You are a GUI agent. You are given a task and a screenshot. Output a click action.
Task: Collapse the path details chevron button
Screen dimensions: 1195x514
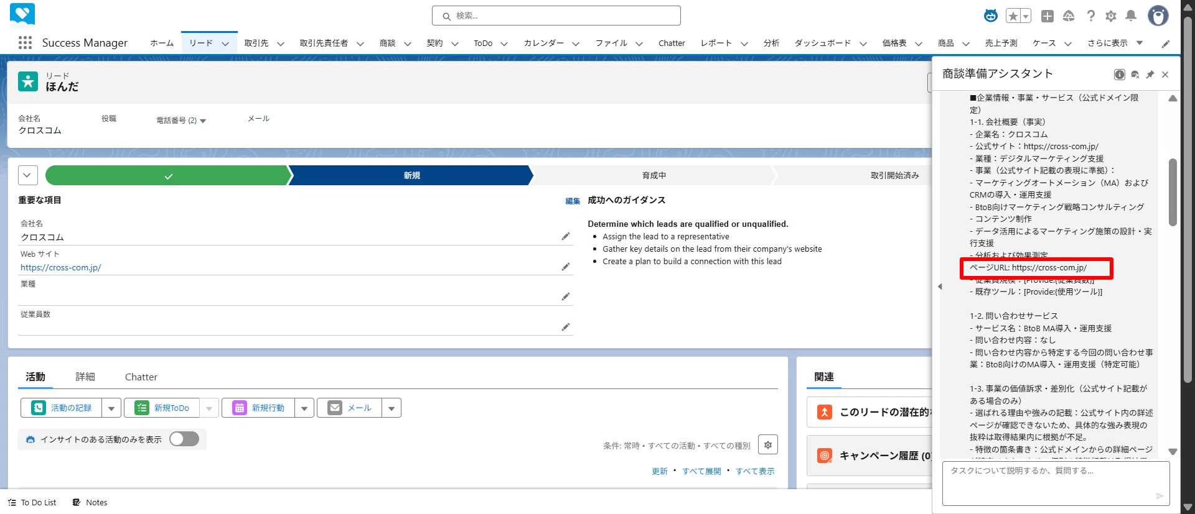(27, 175)
